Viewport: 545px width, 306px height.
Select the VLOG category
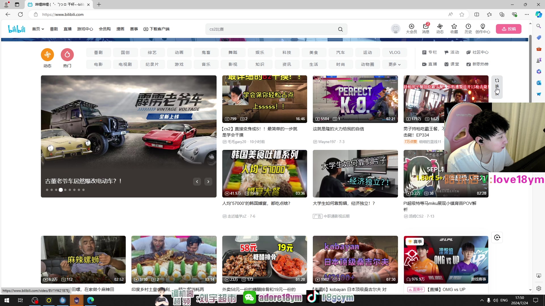click(x=395, y=52)
